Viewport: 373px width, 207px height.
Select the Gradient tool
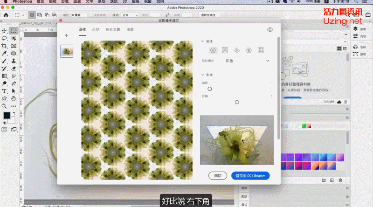pos(4,76)
